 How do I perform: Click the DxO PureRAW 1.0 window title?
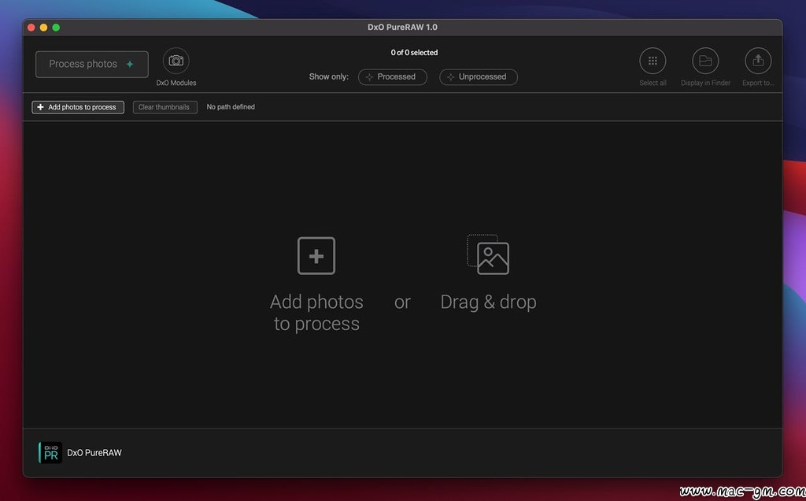coord(402,28)
